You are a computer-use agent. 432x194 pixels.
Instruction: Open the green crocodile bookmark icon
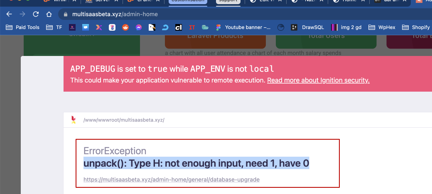pyautogui.click(x=205, y=27)
